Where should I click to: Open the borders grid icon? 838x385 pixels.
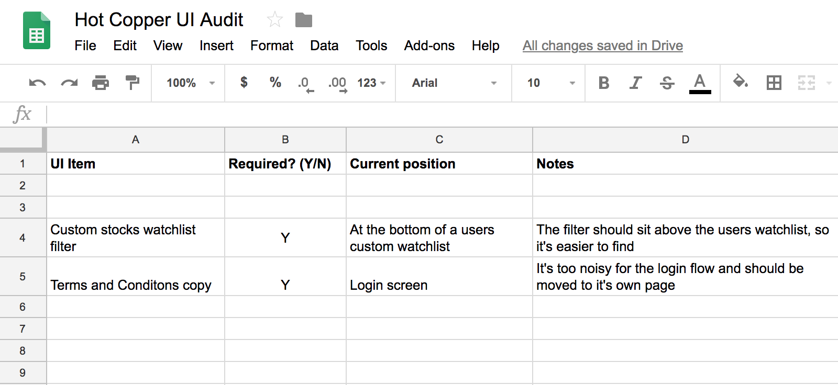click(x=774, y=83)
